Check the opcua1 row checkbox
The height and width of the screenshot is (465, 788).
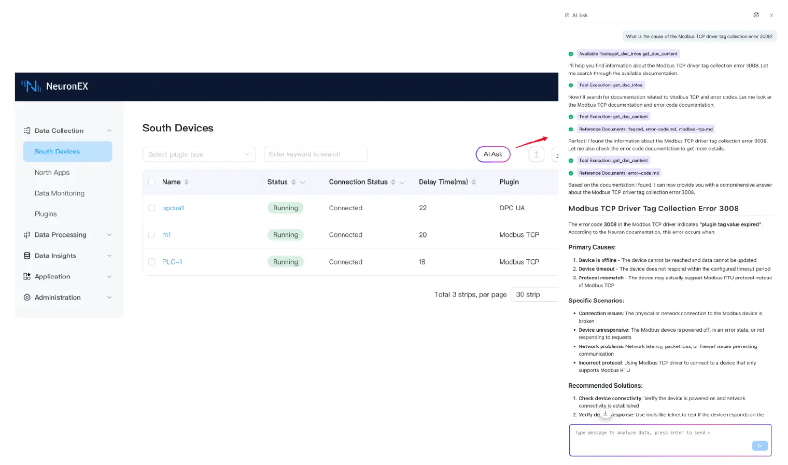(151, 208)
